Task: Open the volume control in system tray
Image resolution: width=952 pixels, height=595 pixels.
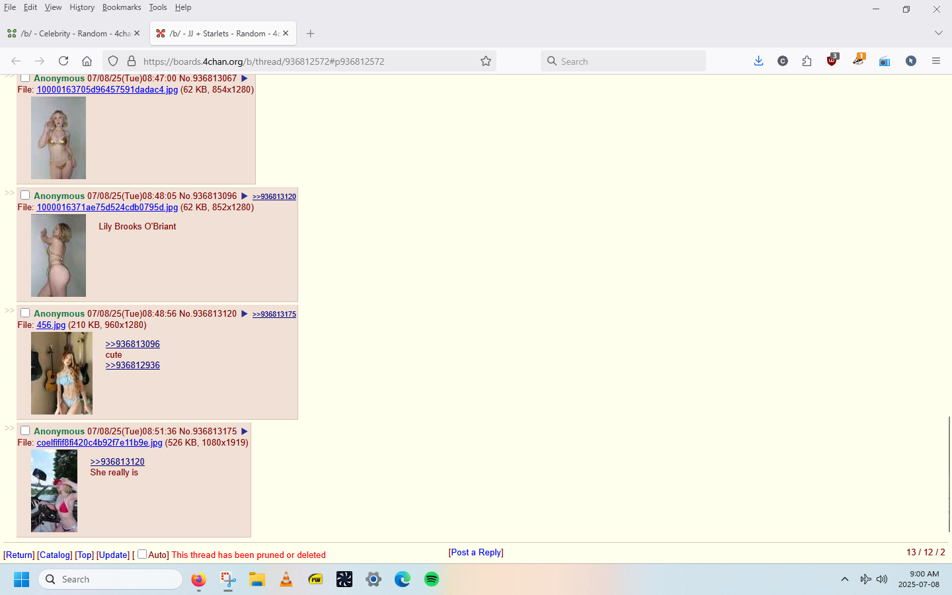Action: (x=882, y=579)
